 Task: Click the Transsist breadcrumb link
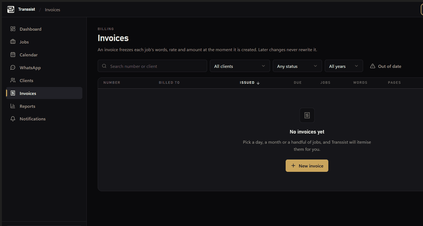pos(27,9)
